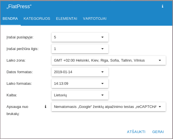Open the Elementai tab
This screenshot has height=139, width=173.
(66, 19)
